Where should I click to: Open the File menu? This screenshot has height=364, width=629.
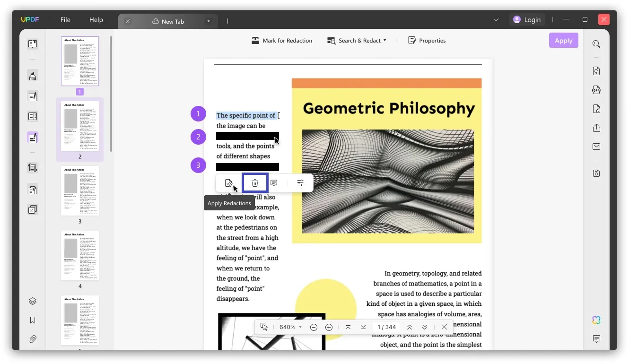pos(65,20)
